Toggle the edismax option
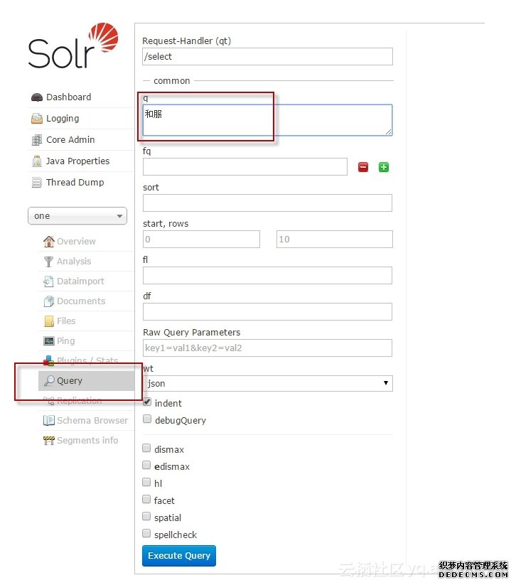Image resolution: width=516 pixels, height=585 pixels. 146,466
